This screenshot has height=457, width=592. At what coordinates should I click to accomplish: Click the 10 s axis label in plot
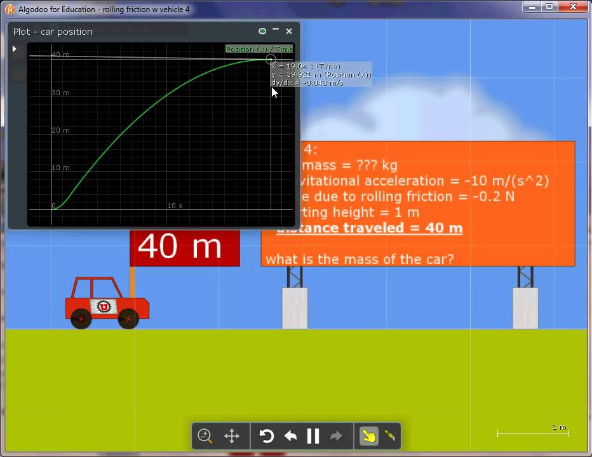175,206
